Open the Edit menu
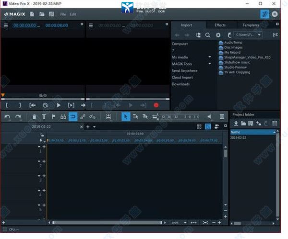288x239 pixels. point(73,14)
